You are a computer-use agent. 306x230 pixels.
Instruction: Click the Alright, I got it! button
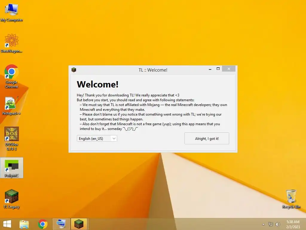point(207,138)
